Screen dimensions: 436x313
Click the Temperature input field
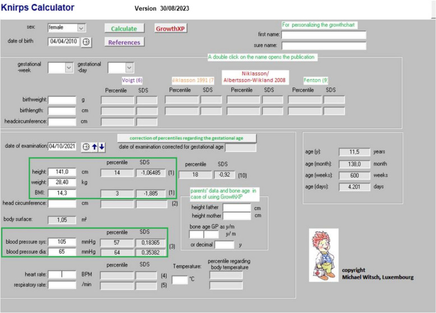click(180, 280)
